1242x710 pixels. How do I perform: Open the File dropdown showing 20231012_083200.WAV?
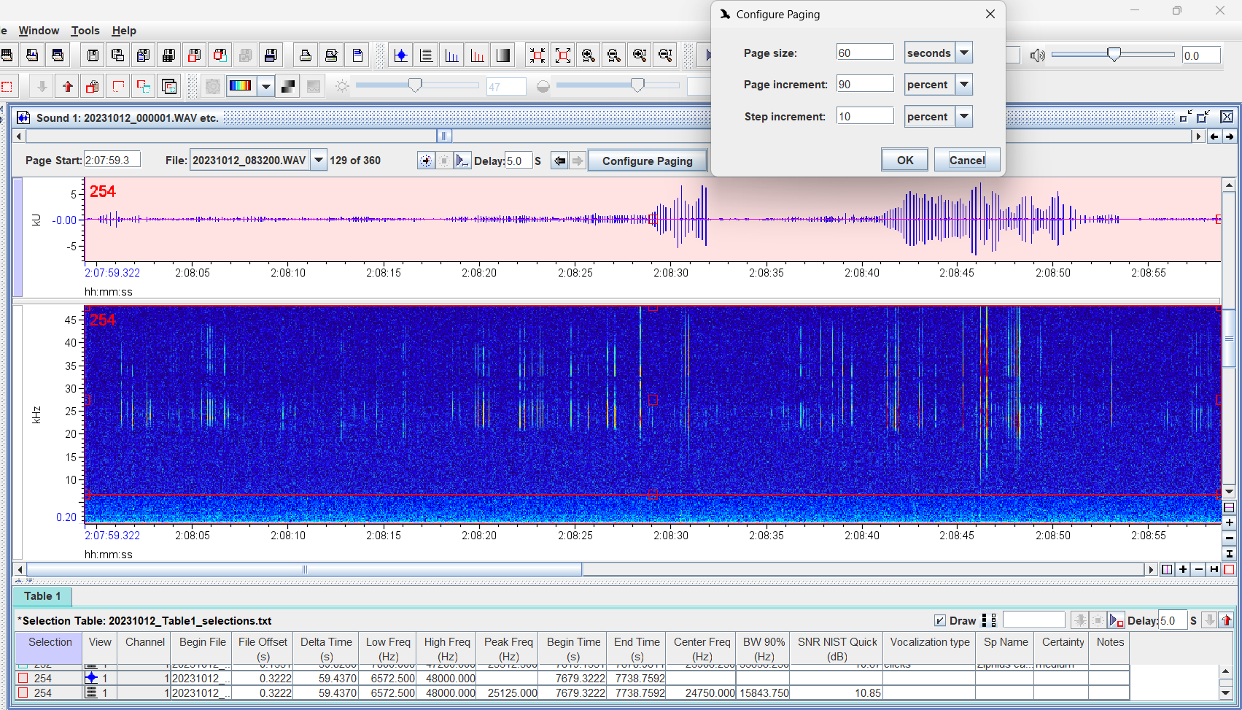(x=319, y=161)
